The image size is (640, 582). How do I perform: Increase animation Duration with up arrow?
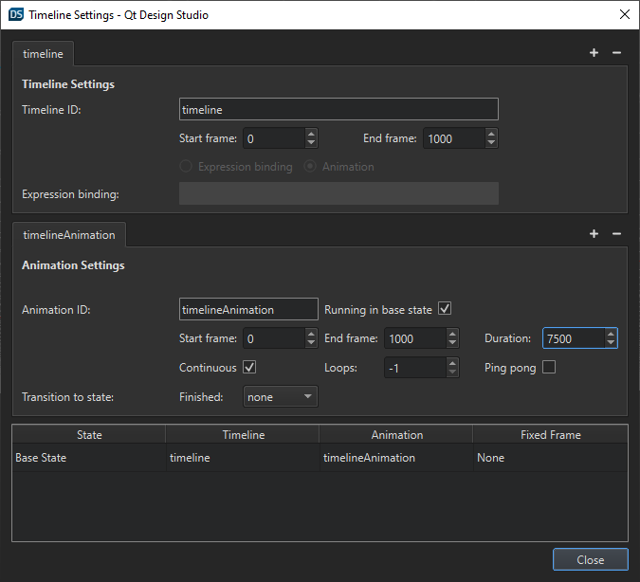click(x=611, y=334)
